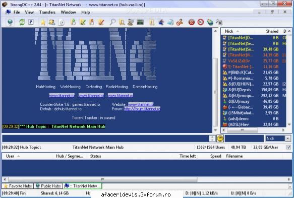This screenshot has height=198, width=294.
Task: Open Favorite Users toolbar icon
Action: point(52,22)
